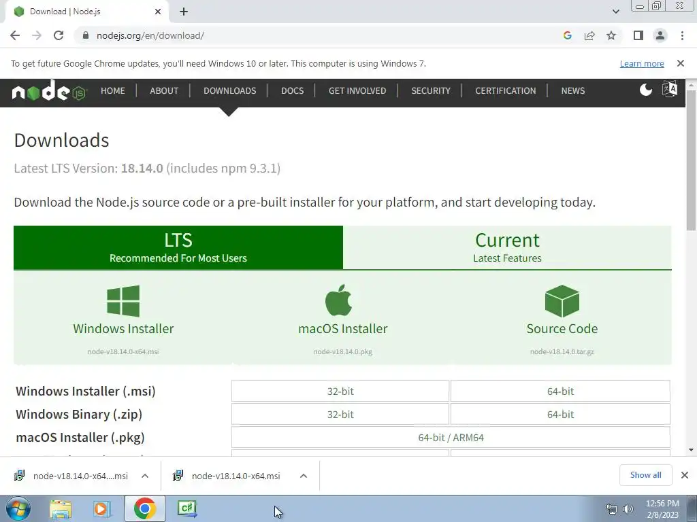The image size is (697, 522).
Task: Click Learn more link in info bar
Action: tap(642, 63)
